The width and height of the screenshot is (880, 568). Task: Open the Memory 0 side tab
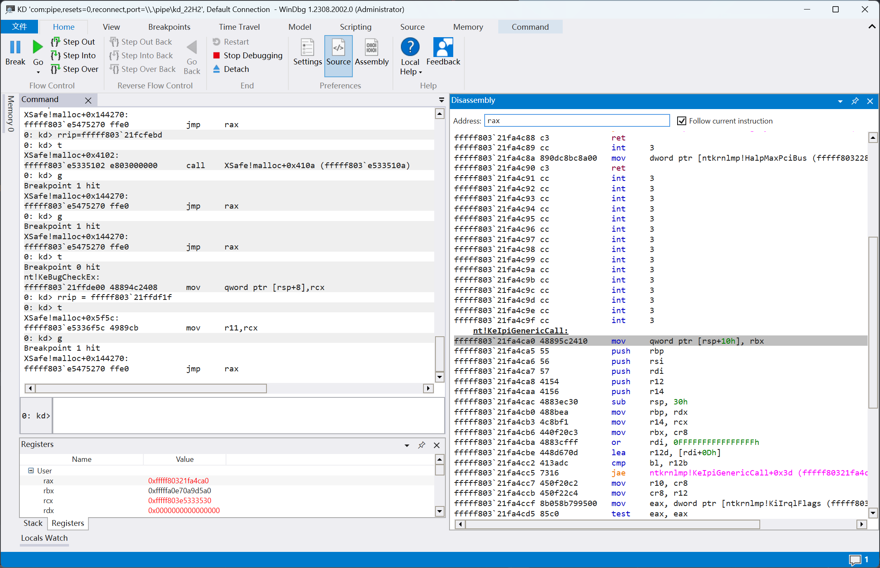click(11, 114)
